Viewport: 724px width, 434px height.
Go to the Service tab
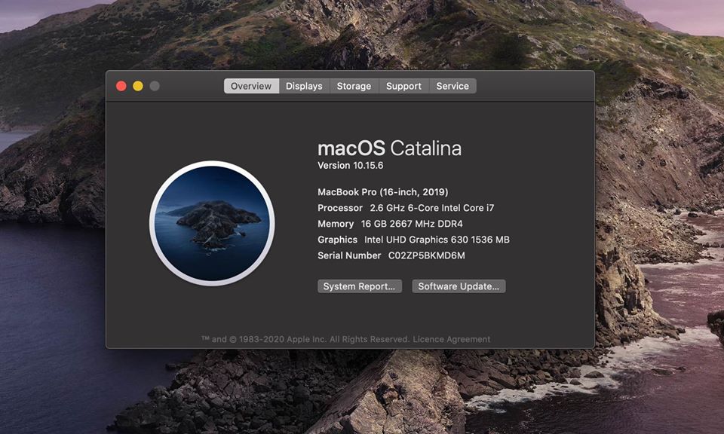pyautogui.click(x=452, y=86)
